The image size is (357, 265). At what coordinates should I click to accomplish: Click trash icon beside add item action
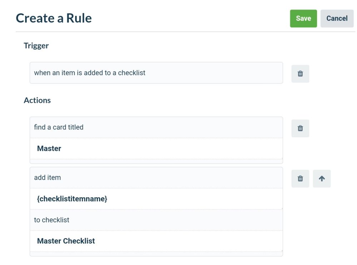click(300, 178)
